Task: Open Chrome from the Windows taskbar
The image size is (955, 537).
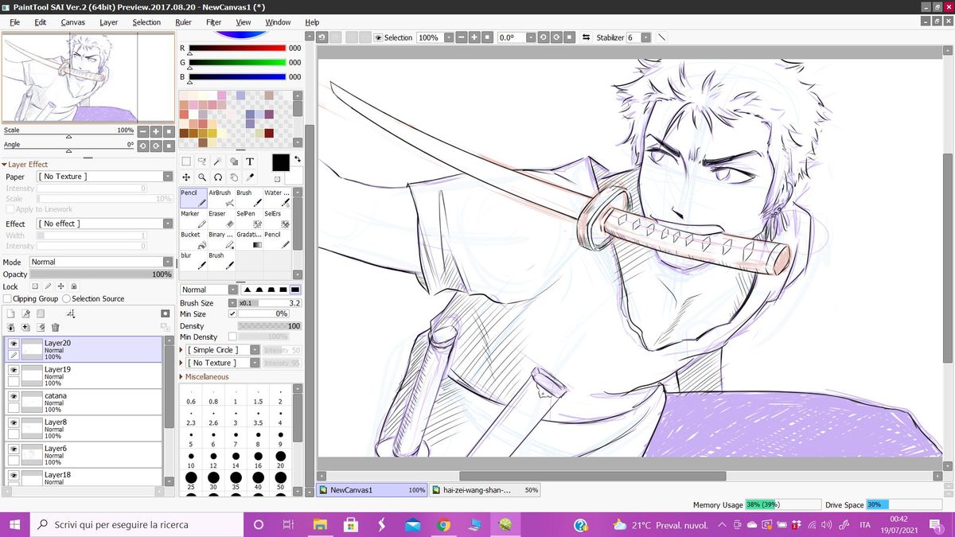Action: [443, 525]
